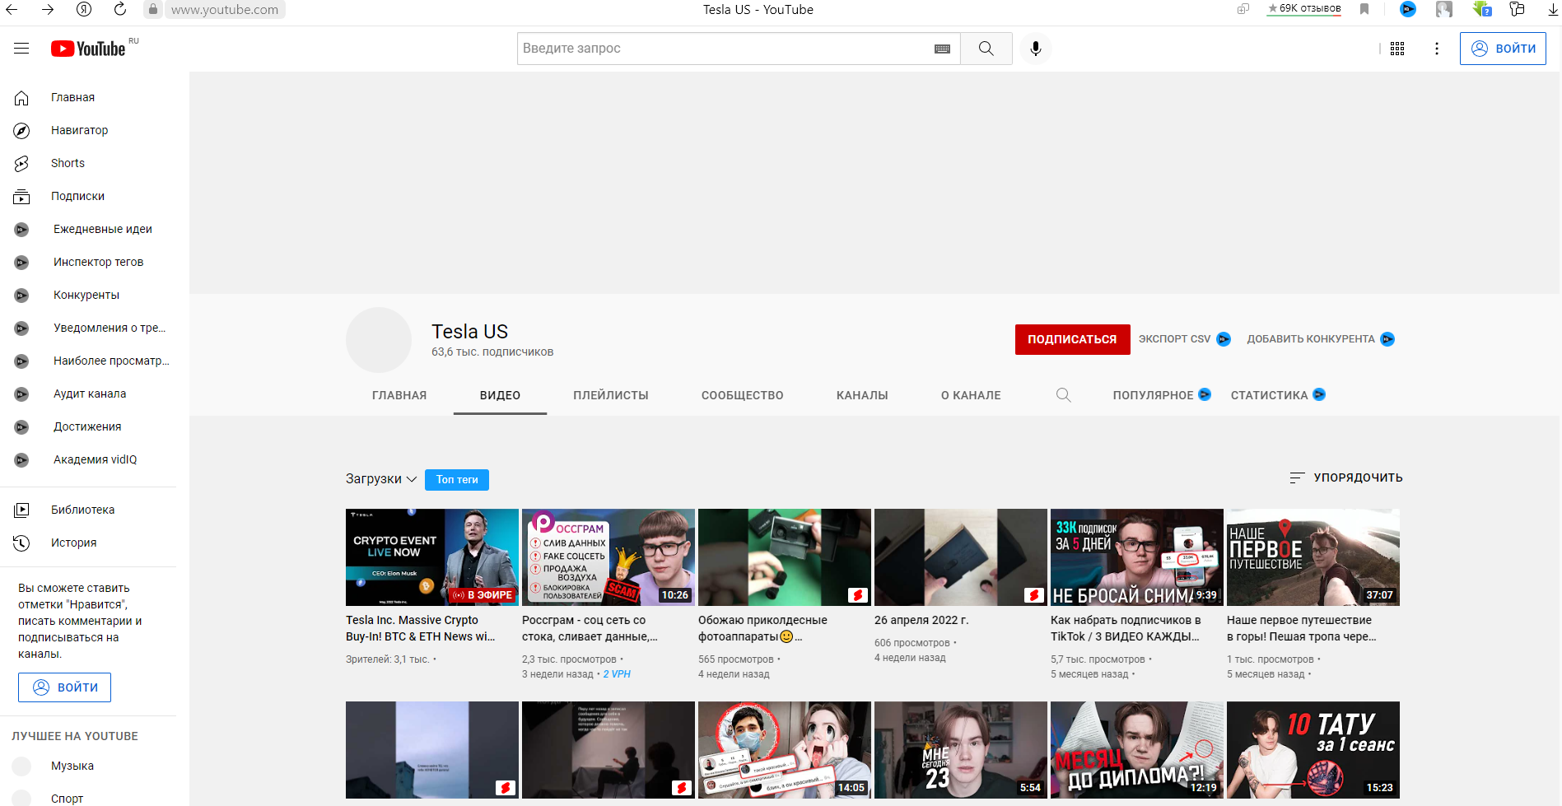
Task: Click the browser bookmark icon
Action: [1364, 9]
